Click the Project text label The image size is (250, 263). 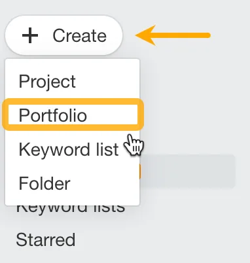[x=47, y=81]
